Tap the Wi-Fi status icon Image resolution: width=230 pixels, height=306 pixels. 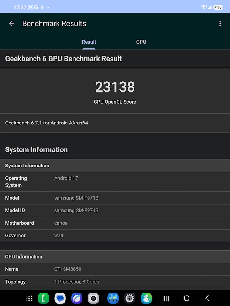click(204, 7)
